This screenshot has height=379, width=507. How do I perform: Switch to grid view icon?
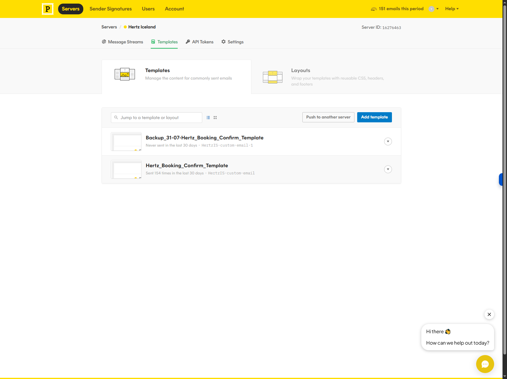(215, 118)
